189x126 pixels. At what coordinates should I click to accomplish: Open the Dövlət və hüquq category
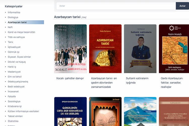pos(17,62)
